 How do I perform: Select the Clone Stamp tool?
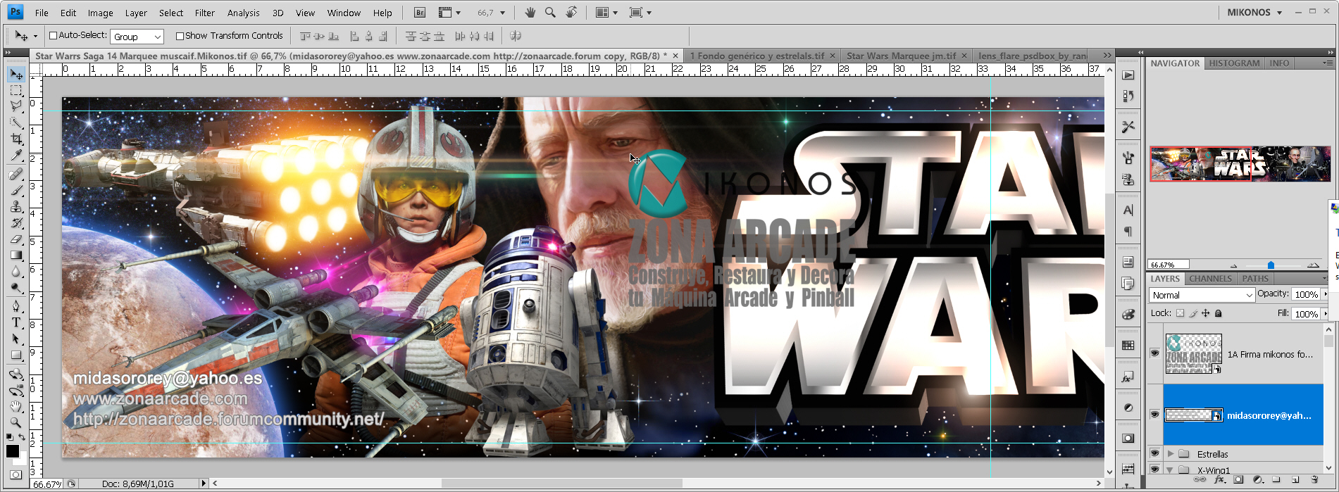(15, 206)
